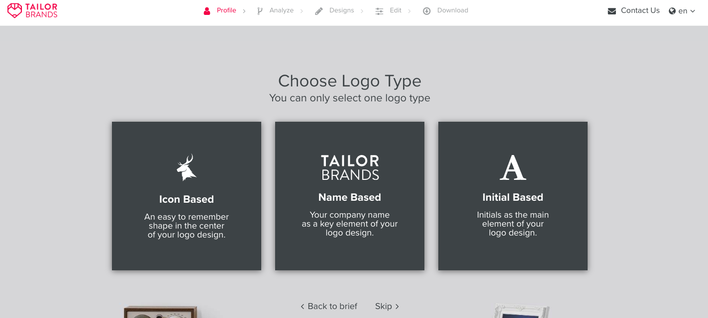708x318 pixels.
Task: Click the chevron after Designs
Action: [x=362, y=11]
